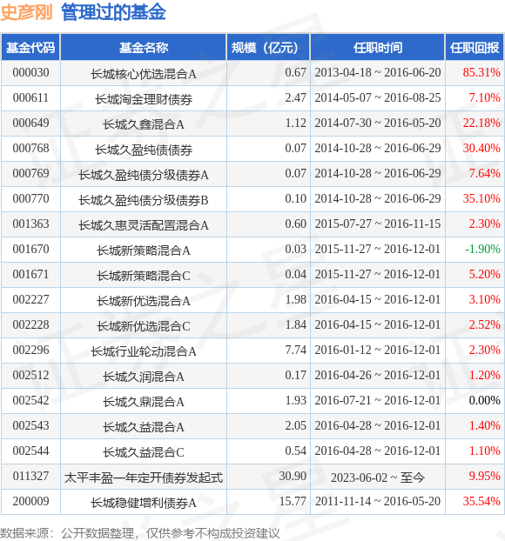Open 长城久盈纯债分级债券B fund
505x541 pixels.
[144, 200]
